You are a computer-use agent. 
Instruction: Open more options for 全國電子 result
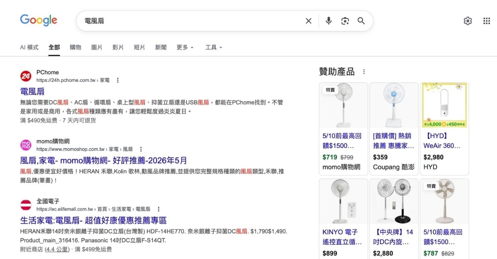(158, 209)
